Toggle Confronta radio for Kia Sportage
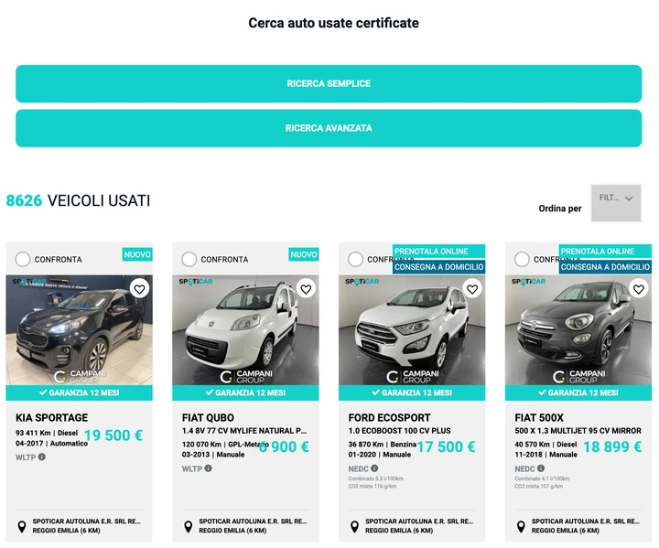Image resolution: width=659 pixels, height=548 pixels. tap(23, 259)
